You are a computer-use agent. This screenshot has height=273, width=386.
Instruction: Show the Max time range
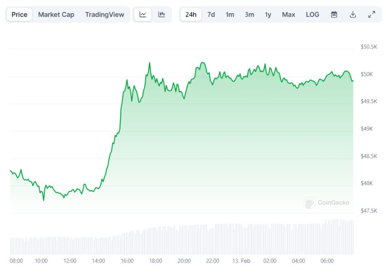pyautogui.click(x=288, y=15)
